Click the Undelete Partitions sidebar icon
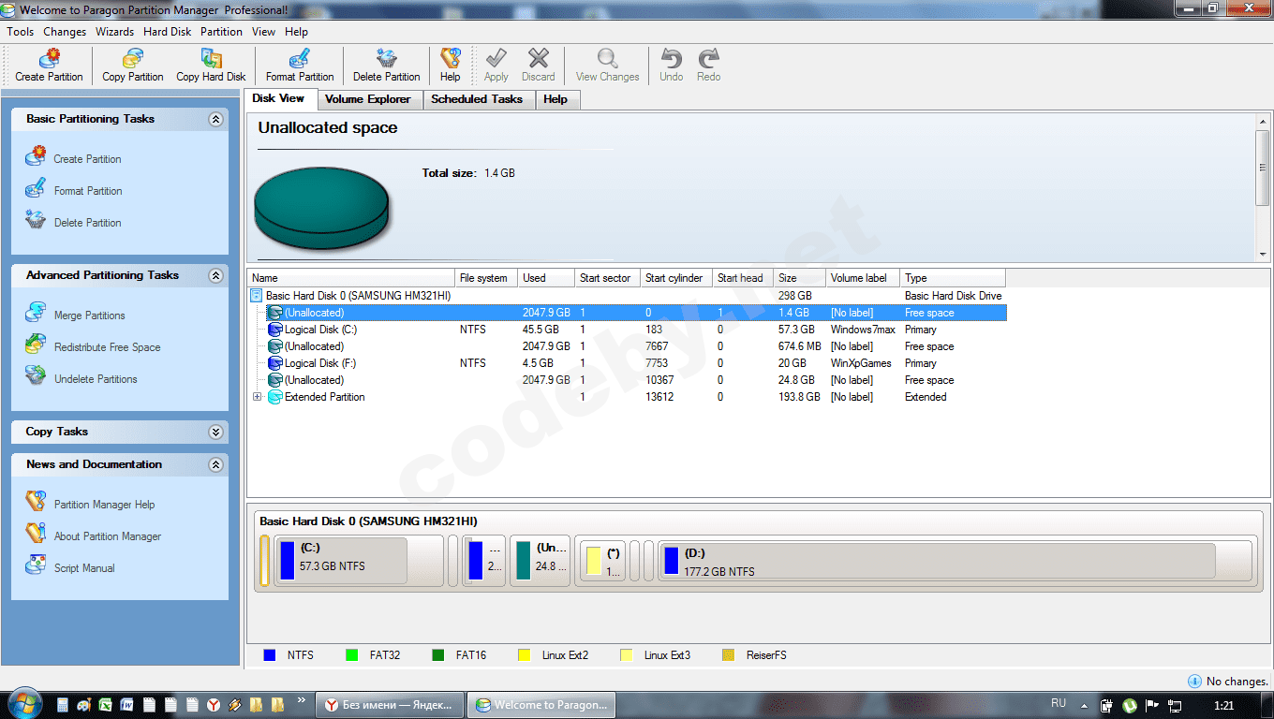This screenshot has width=1274, height=719. (x=36, y=376)
